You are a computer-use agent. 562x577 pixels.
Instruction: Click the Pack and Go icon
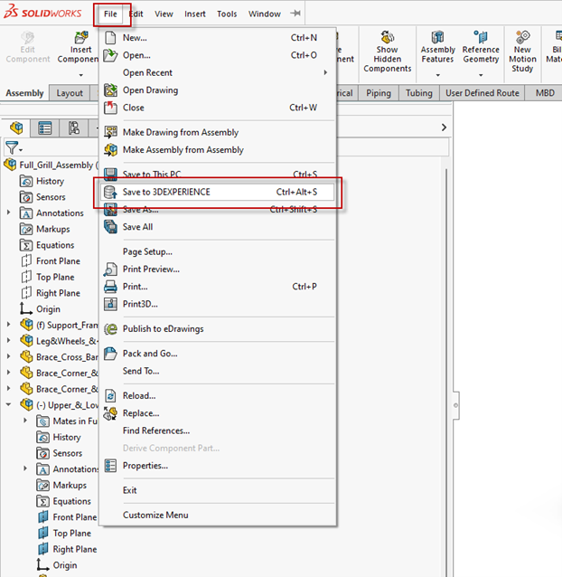110,354
